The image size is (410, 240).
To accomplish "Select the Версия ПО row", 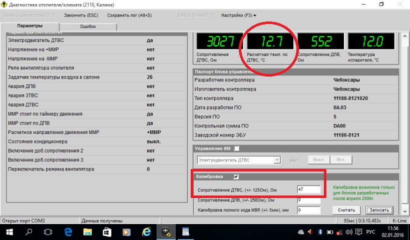I will tap(296, 116).
